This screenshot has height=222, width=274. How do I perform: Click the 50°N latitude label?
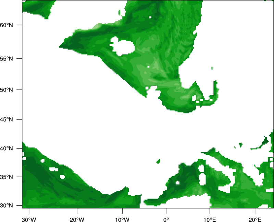point(7,90)
